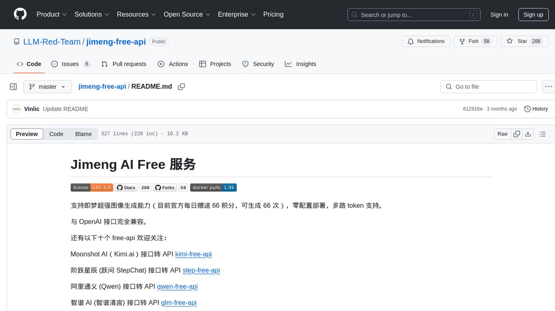555x311 pixels.
Task: Open the jimeng-free-api repository title link
Action: click(116, 42)
